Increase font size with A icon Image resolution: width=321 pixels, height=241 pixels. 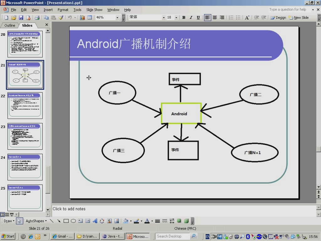247,18
